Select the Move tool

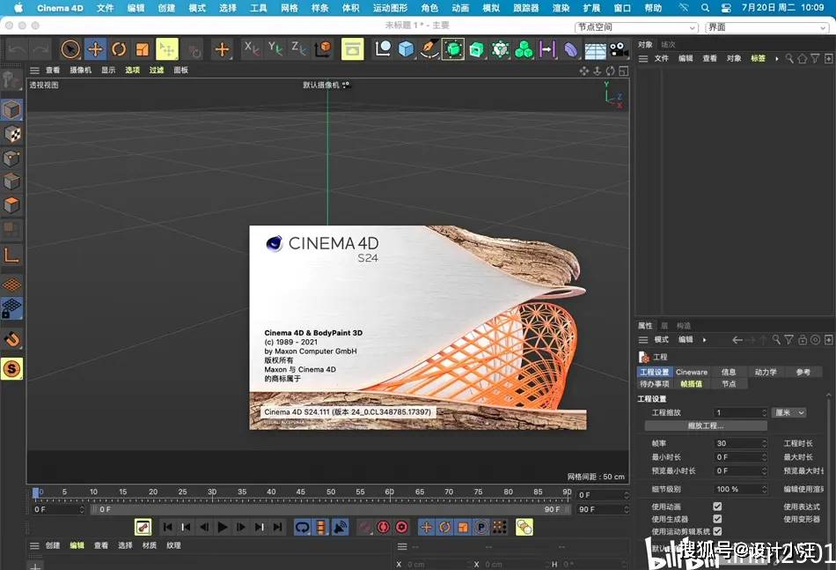95,49
